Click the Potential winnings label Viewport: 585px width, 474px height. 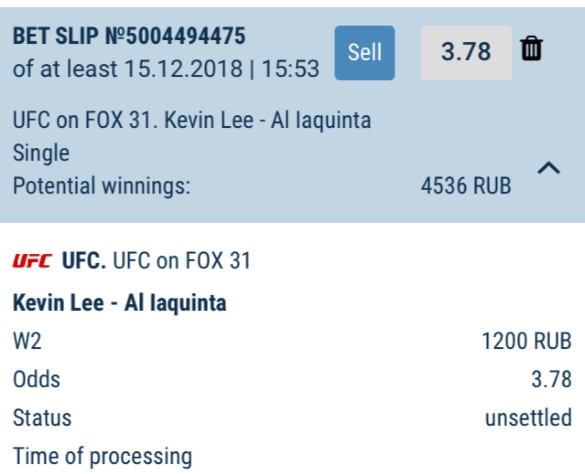pos(101,186)
